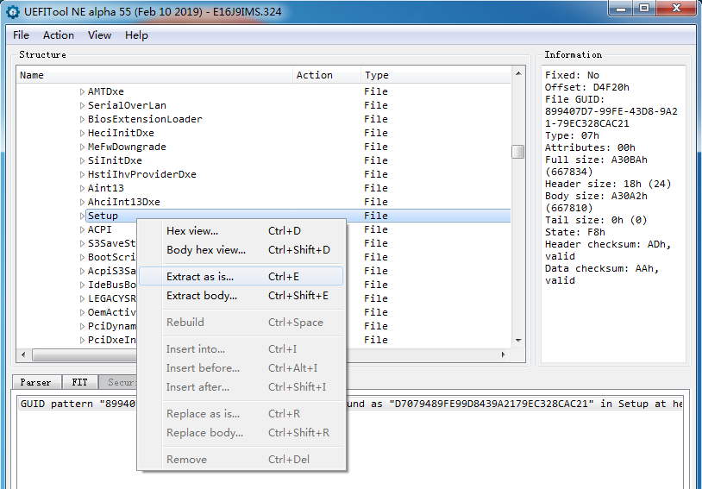Open the View menu
This screenshot has width=702, height=489.
99,35
